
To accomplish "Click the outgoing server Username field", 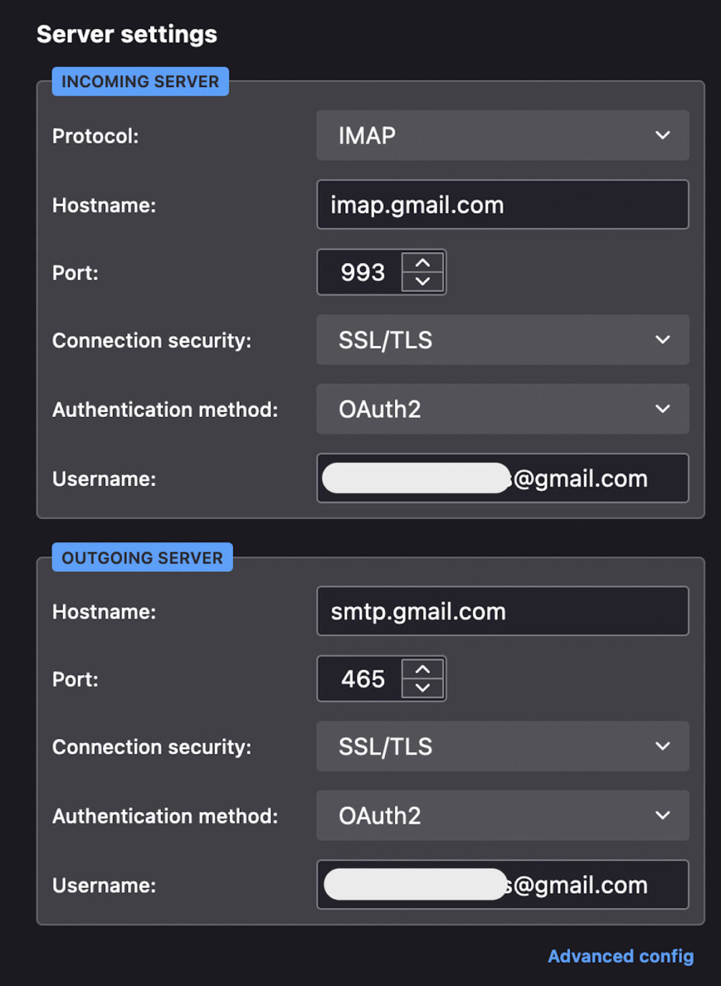I will pyautogui.click(x=502, y=885).
